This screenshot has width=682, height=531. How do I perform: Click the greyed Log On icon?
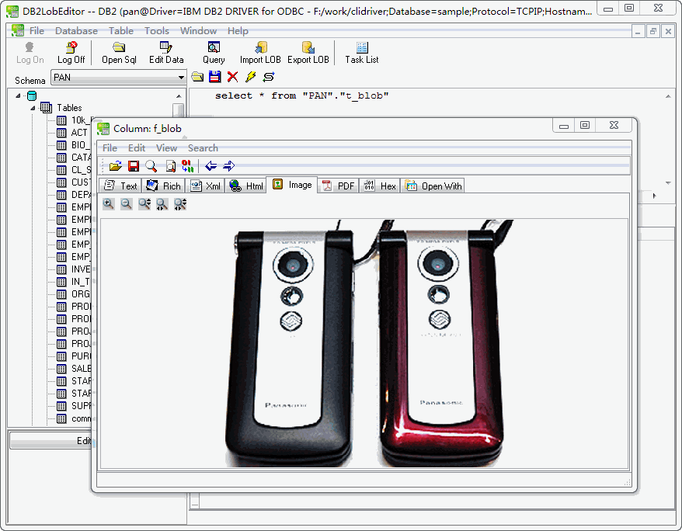tap(30, 53)
